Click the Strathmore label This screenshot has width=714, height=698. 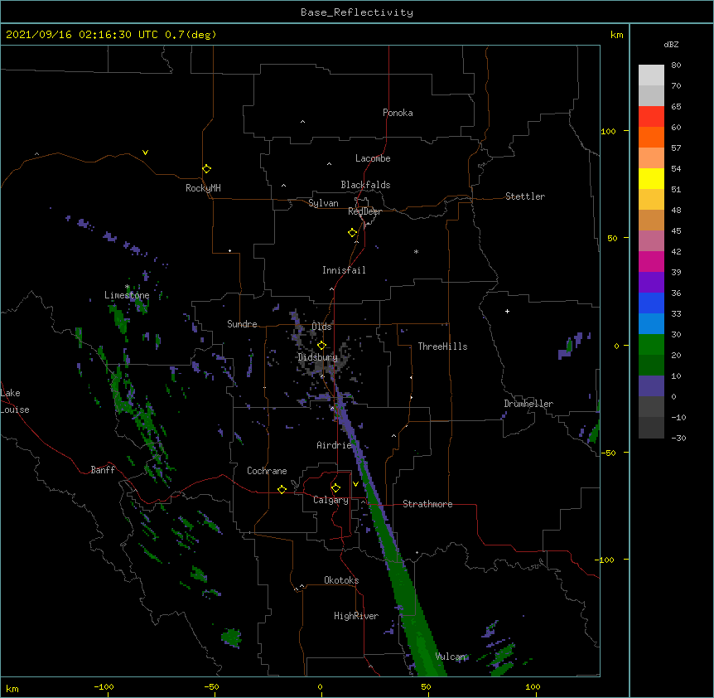[427, 504]
